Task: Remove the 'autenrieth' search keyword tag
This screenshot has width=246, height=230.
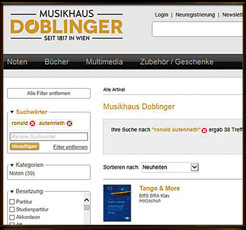Action: tap(69, 123)
